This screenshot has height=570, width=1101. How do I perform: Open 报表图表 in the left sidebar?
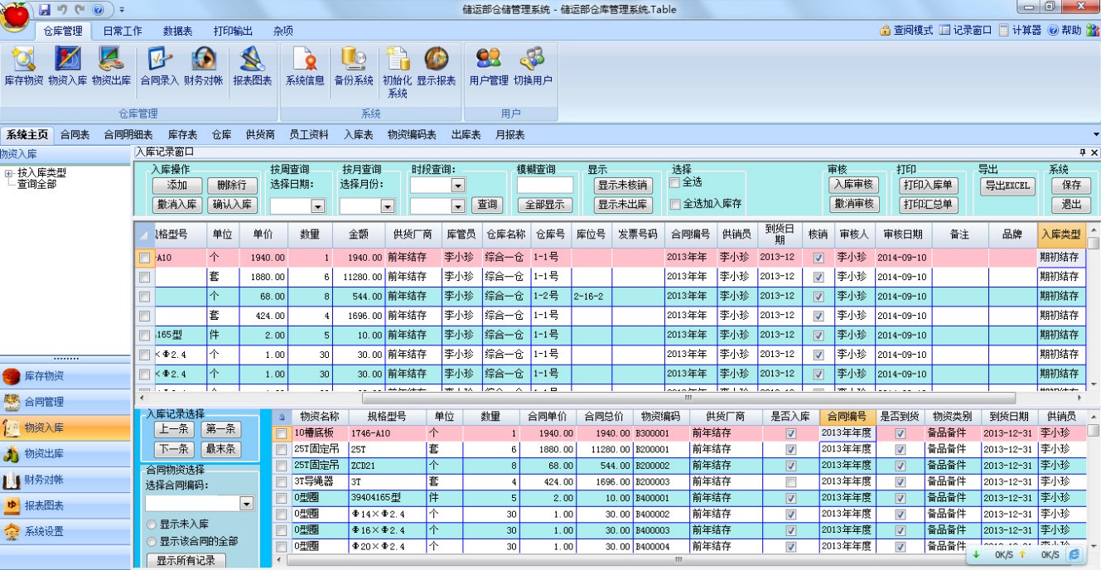(x=65, y=505)
